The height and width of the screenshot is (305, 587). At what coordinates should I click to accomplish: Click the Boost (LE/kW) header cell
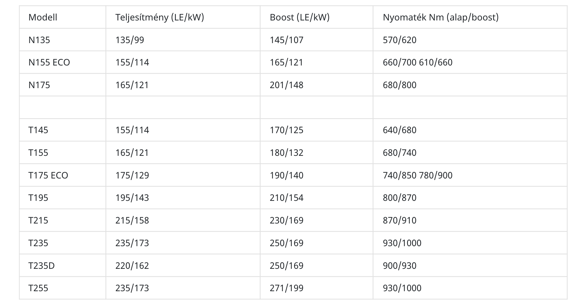coord(300,17)
